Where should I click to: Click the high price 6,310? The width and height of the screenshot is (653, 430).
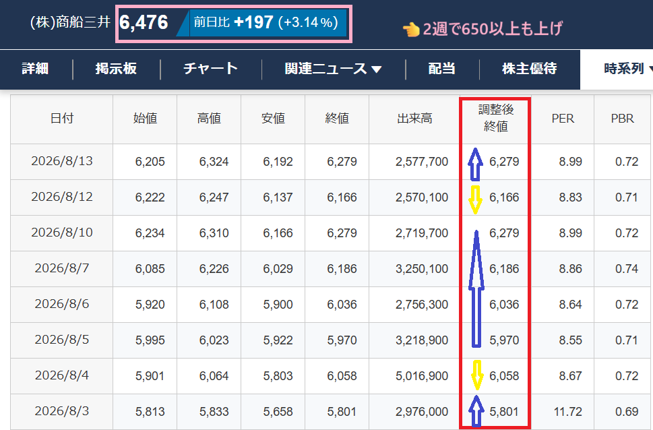tap(214, 233)
